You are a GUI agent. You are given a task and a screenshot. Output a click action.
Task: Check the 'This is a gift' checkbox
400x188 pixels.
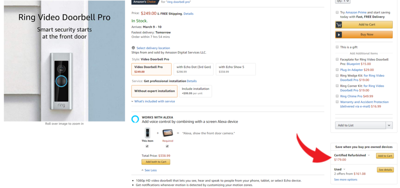[337, 47]
